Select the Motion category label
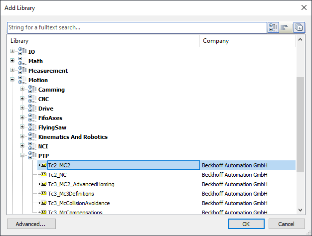 [x=38, y=80]
